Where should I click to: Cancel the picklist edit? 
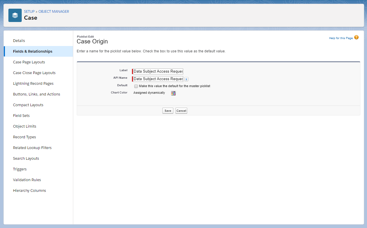click(181, 111)
